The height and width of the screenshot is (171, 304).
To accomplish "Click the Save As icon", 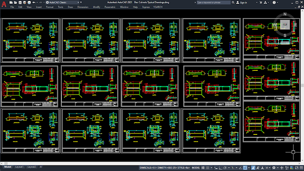I will click(x=25, y=2).
